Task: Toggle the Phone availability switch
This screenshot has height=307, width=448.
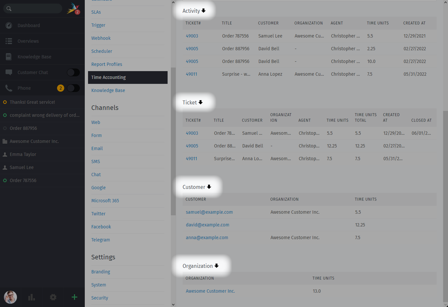Action: (73, 88)
